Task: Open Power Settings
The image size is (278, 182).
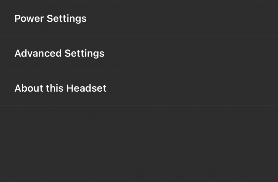Action: coord(139,19)
